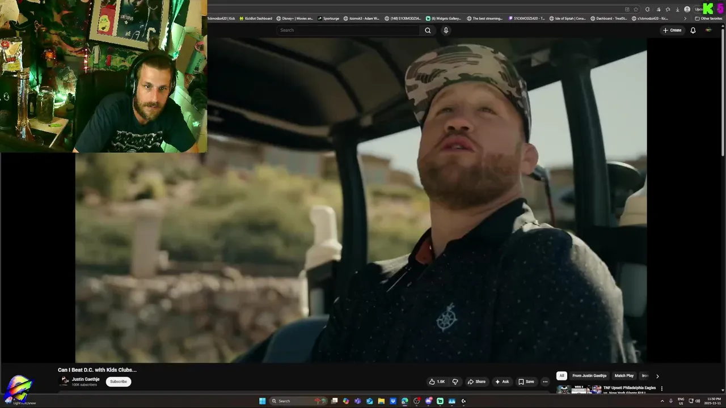Open the Justin Gaethje channel name link

tap(86, 379)
